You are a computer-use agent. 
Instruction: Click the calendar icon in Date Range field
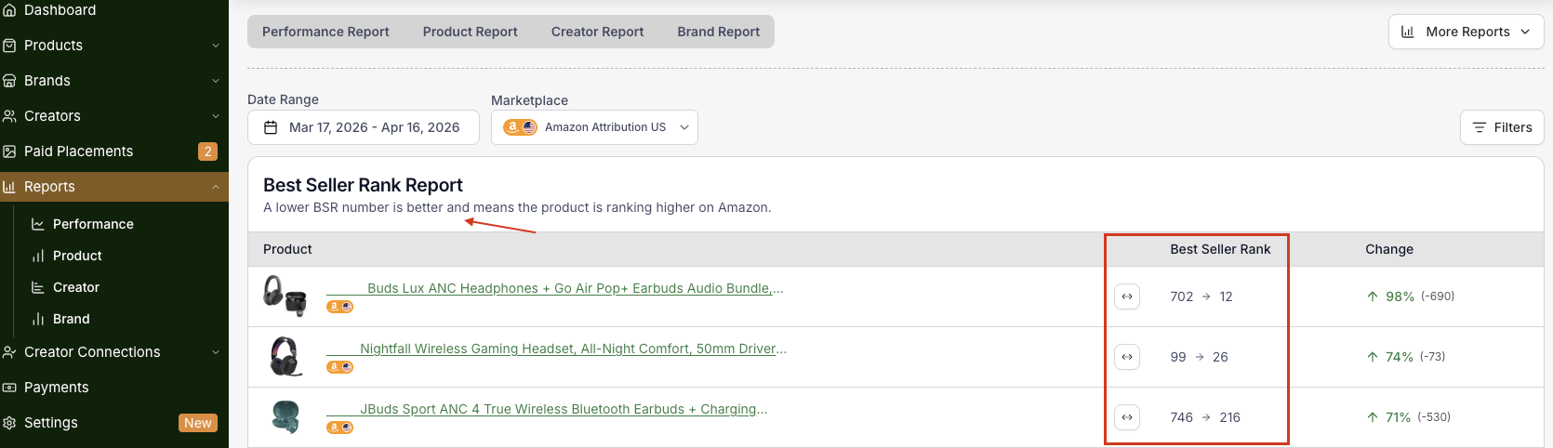click(271, 127)
